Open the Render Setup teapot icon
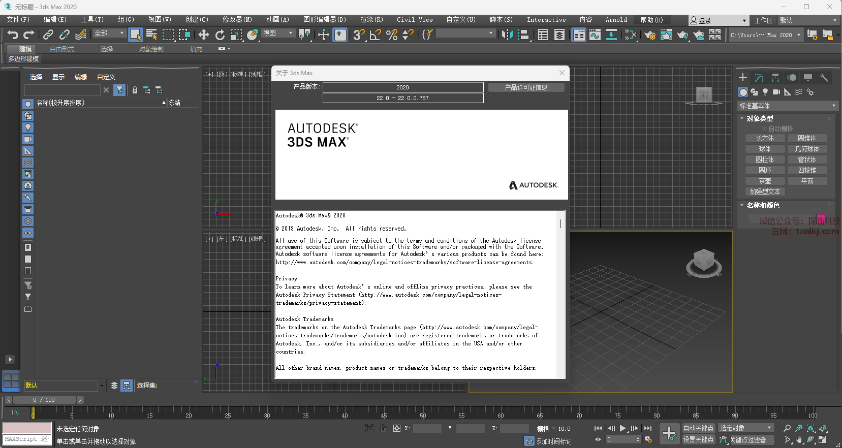The width and height of the screenshot is (842, 448). (649, 35)
